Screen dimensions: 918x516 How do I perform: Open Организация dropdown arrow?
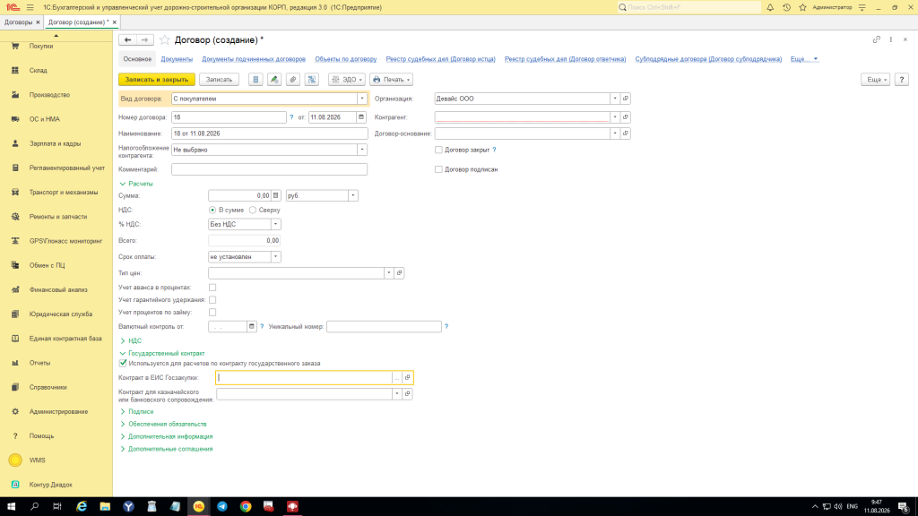click(x=615, y=99)
